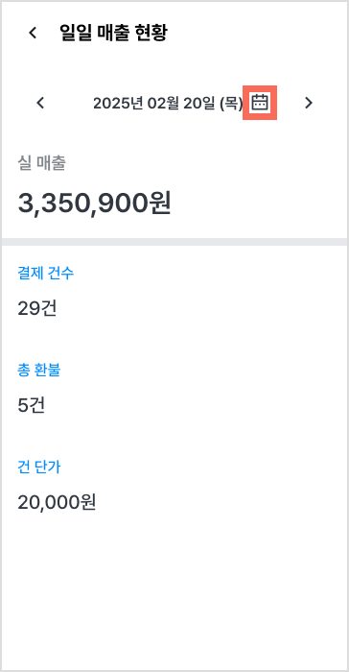Select the 실 매출 label
Screen dimensions: 349x672
[41, 163]
